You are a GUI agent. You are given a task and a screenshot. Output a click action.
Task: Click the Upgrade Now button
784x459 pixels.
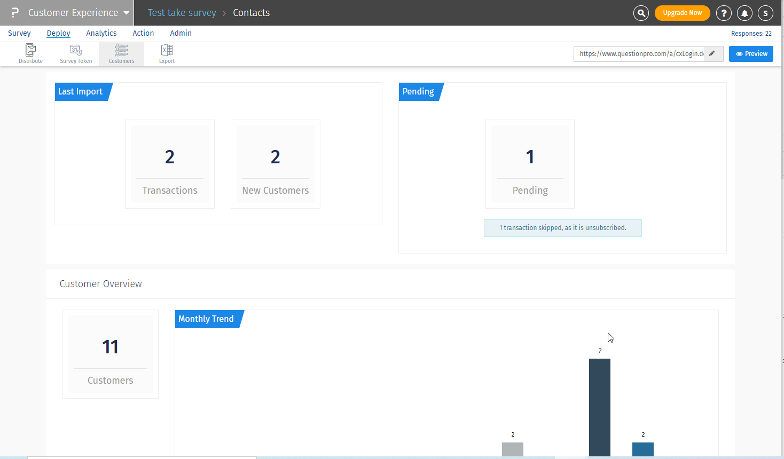tap(682, 13)
